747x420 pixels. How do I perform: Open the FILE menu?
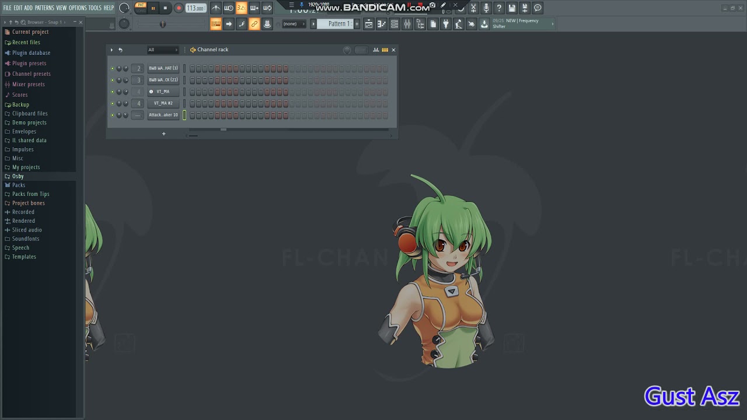point(7,8)
